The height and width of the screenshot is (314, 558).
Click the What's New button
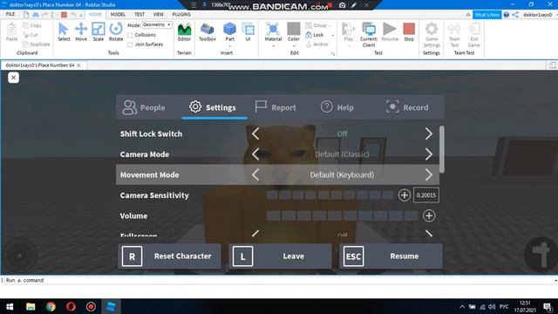487,15
